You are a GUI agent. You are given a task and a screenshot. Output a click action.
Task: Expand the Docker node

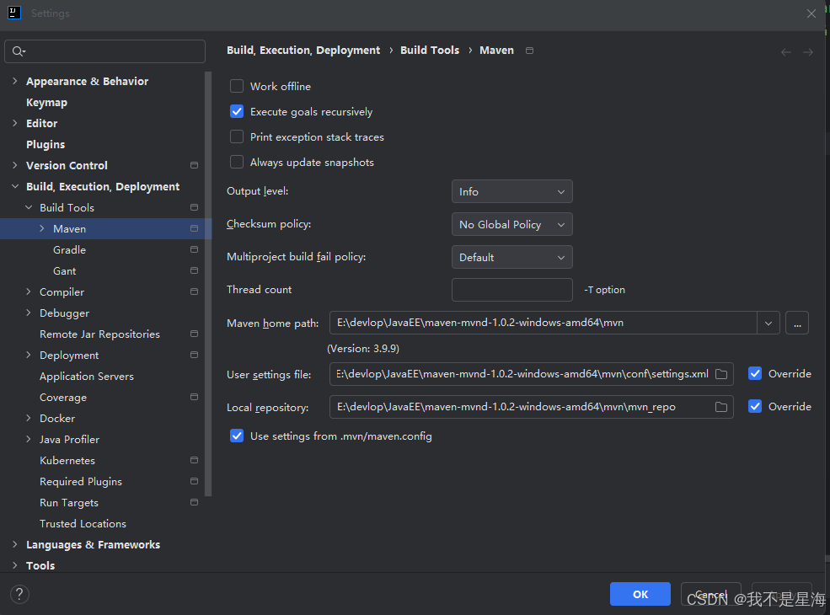pyautogui.click(x=29, y=418)
